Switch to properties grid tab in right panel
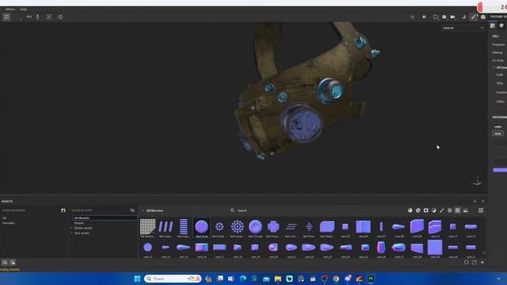This screenshot has height=285, width=507. [x=493, y=25]
